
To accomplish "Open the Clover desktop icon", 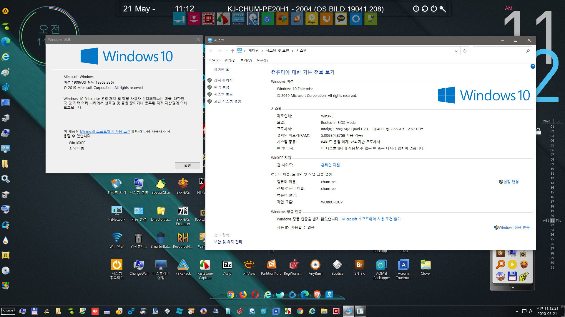I will pyautogui.click(x=426, y=267).
